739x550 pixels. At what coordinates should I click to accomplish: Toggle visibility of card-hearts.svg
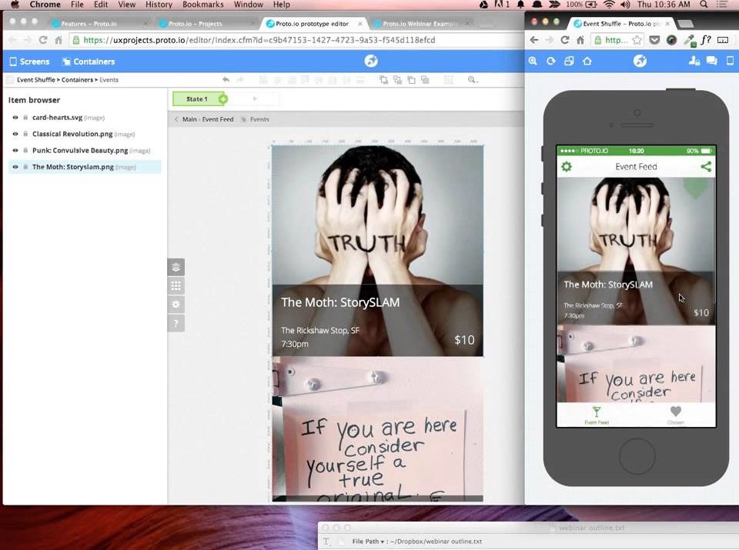point(15,118)
